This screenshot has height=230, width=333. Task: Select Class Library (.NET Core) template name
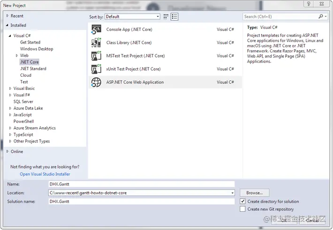(129, 43)
